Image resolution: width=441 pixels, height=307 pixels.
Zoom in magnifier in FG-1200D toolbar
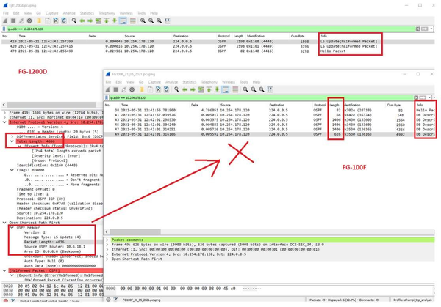(x=143, y=21)
